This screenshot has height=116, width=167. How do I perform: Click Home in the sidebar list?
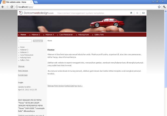tap(22, 47)
